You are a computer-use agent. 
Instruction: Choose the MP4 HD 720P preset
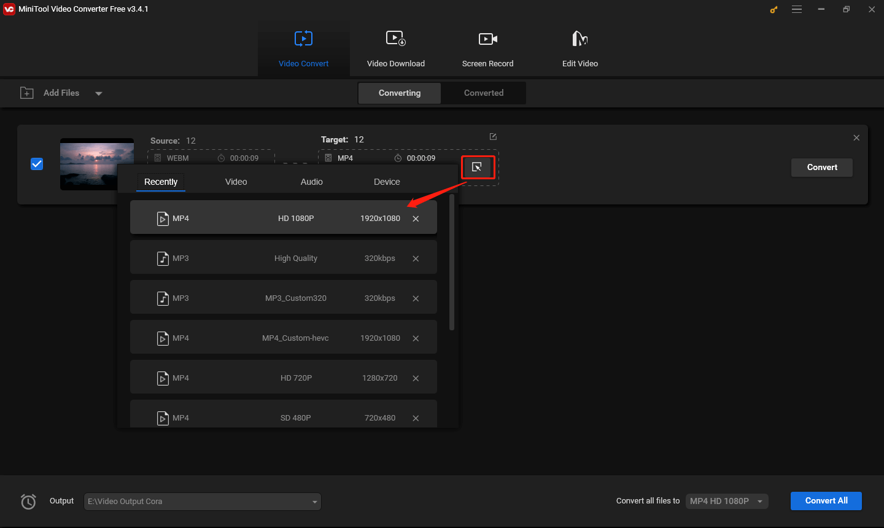click(284, 377)
